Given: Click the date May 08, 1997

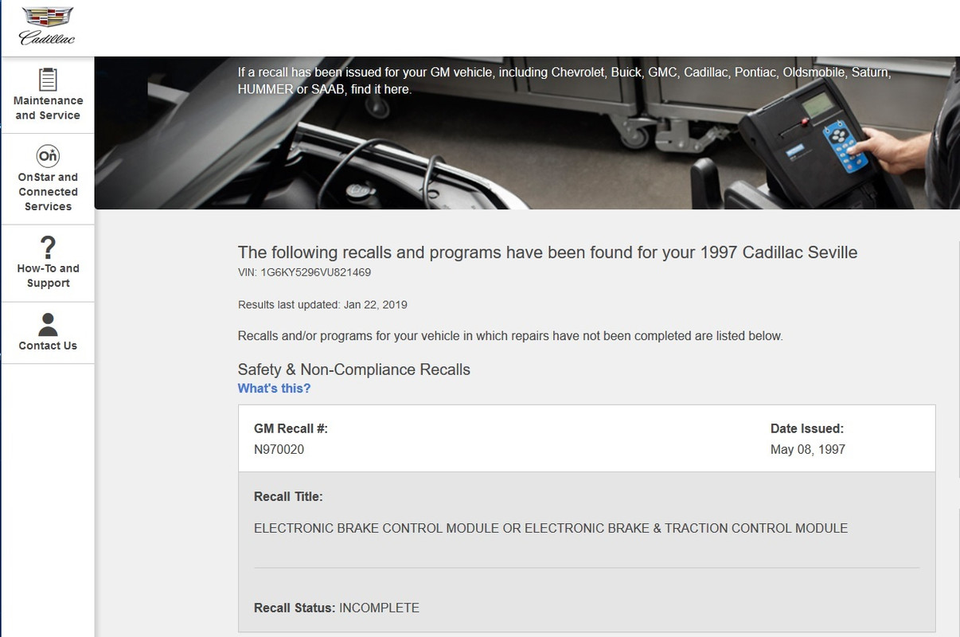Looking at the screenshot, I should coord(807,449).
